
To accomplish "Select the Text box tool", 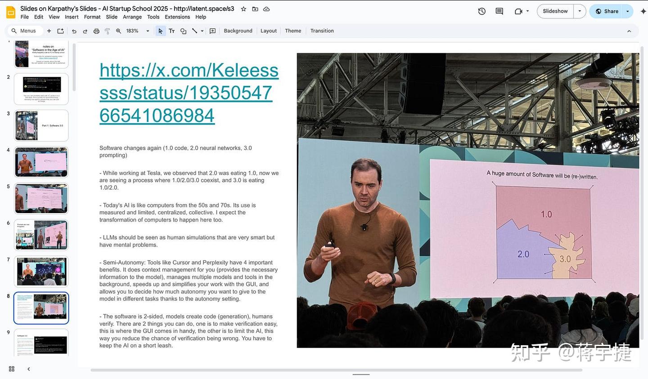I will click(x=171, y=31).
